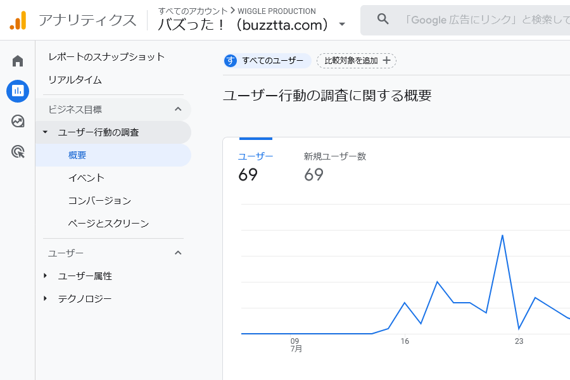This screenshot has width=570, height=380.
Task: Expand the テクノロジー tree item
Action: tap(45, 298)
